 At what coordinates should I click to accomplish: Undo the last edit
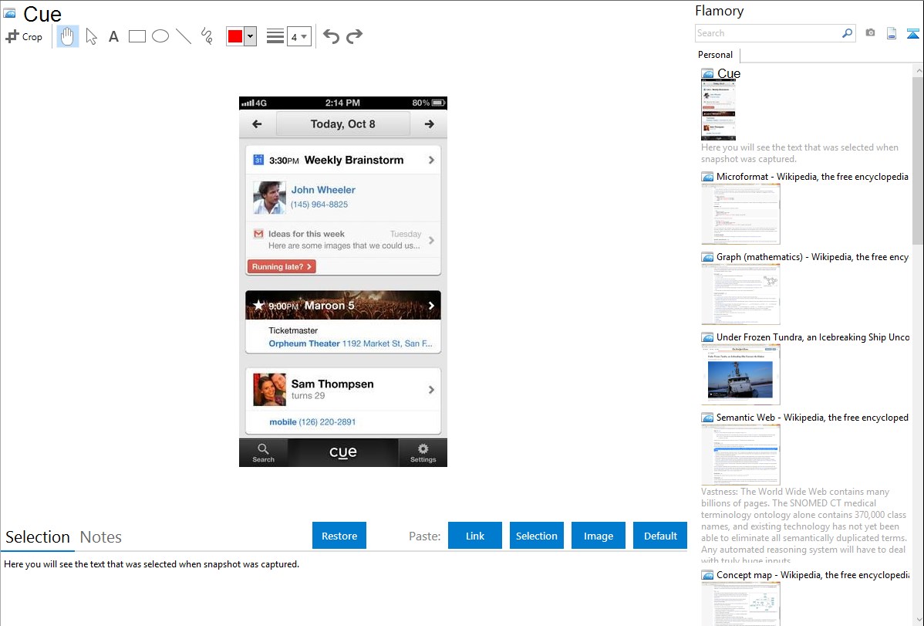331,36
